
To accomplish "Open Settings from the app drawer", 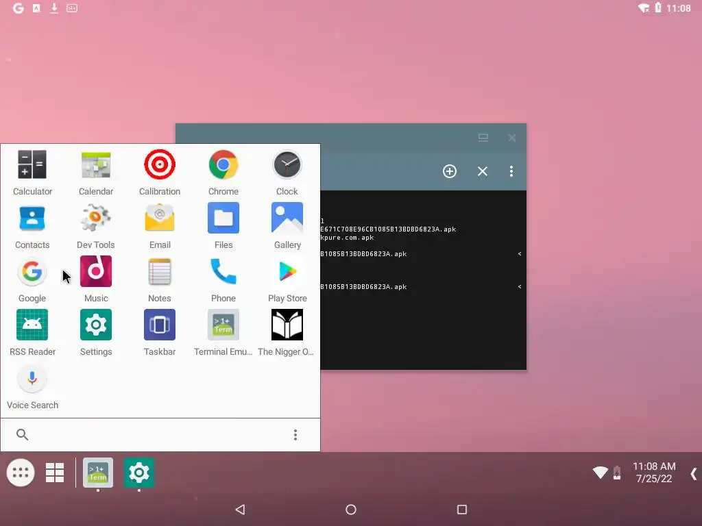I will click(96, 333).
